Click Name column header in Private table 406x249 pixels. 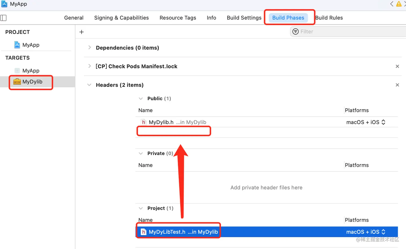pyautogui.click(x=146, y=165)
